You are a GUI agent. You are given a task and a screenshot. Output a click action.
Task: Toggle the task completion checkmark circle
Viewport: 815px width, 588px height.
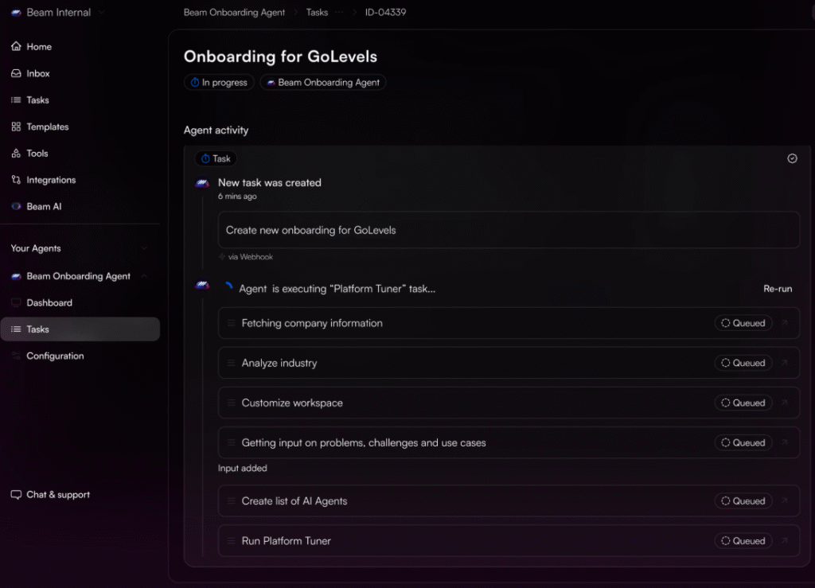point(792,158)
